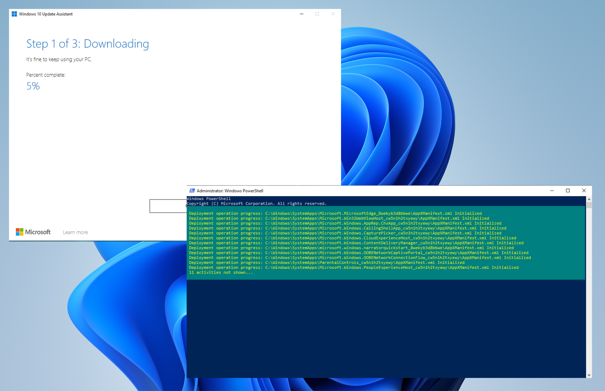Click the 5% percent complete value
The image size is (605, 391).
(33, 86)
